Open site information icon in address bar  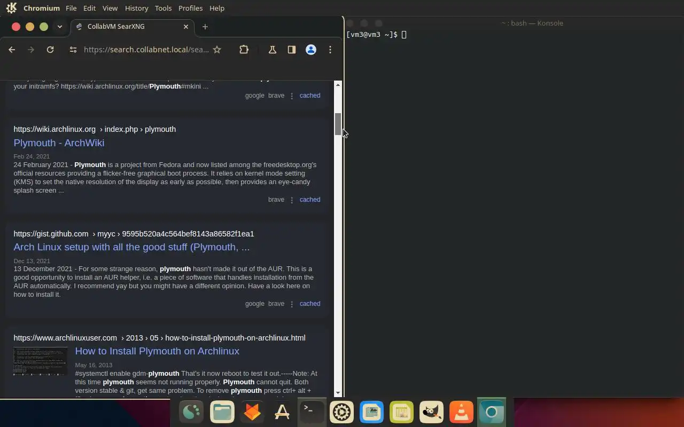click(73, 50)
